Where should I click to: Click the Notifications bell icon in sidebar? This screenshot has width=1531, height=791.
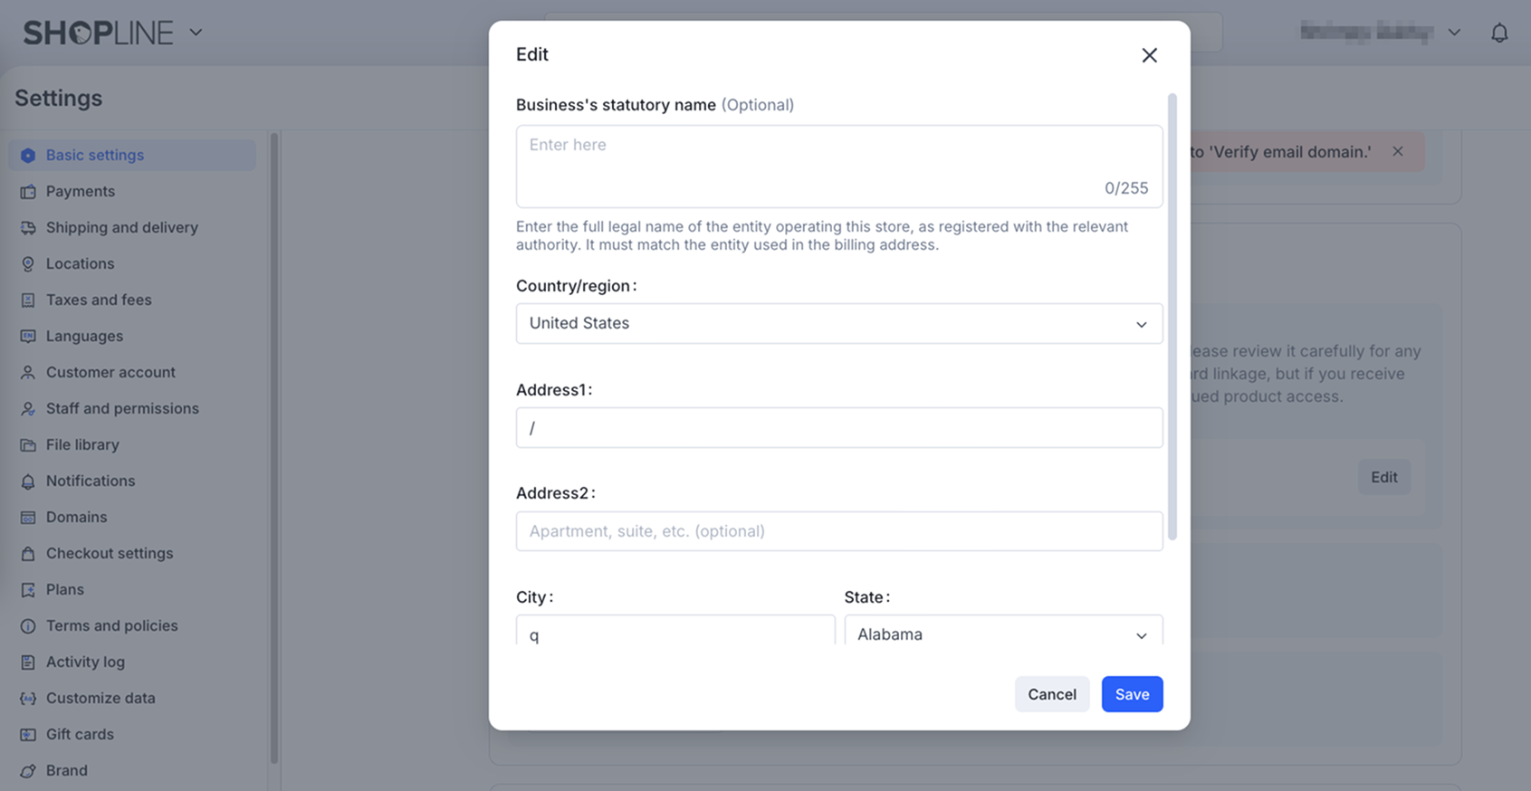[x=28, y=481]
